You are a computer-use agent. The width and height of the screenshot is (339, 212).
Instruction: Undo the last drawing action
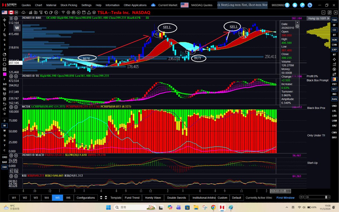point(5,104)
